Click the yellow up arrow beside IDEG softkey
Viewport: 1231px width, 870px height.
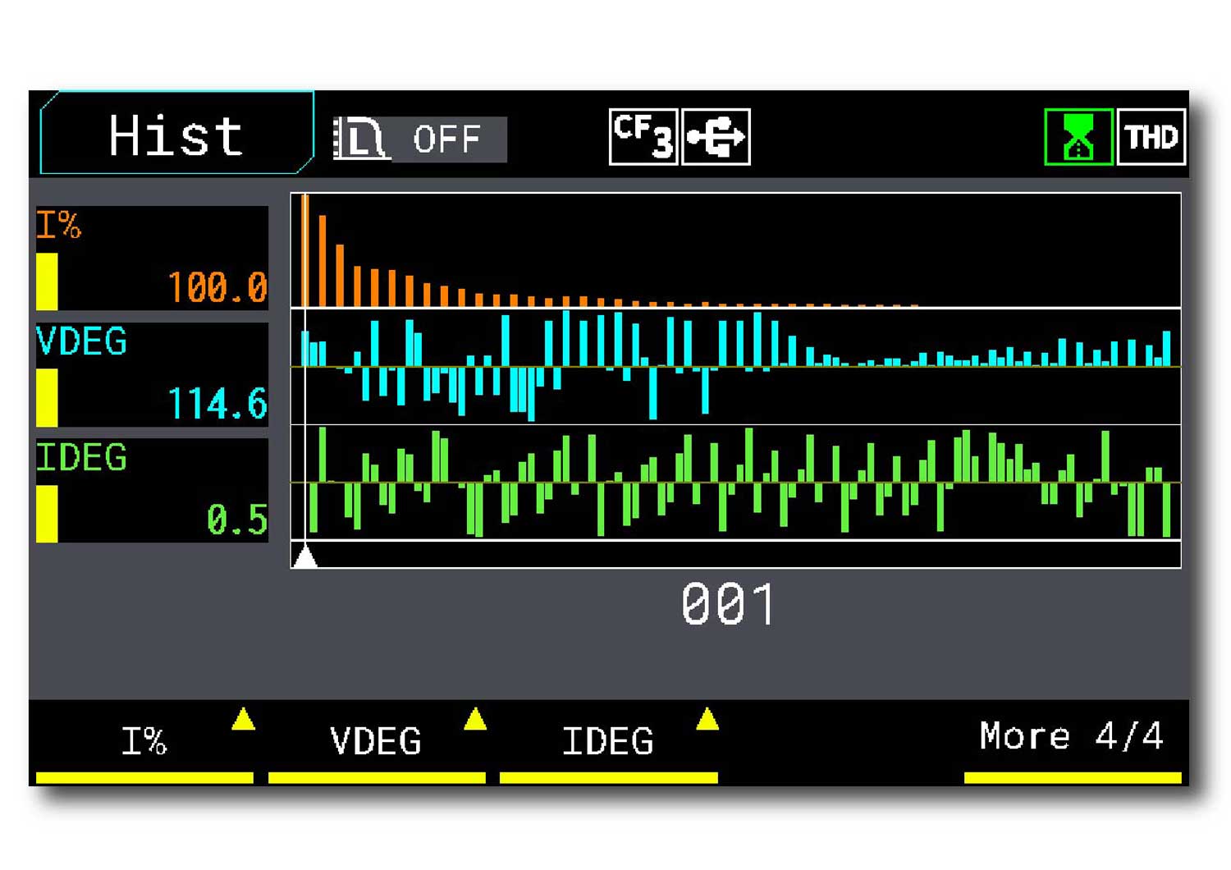tap(707, 719)
